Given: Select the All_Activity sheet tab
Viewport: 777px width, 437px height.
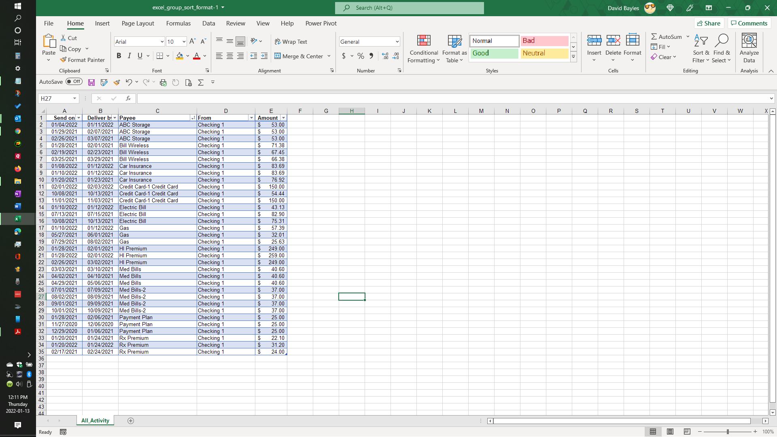Looking at the screenshot, I should pyautogui.click(x=95, y=420).
